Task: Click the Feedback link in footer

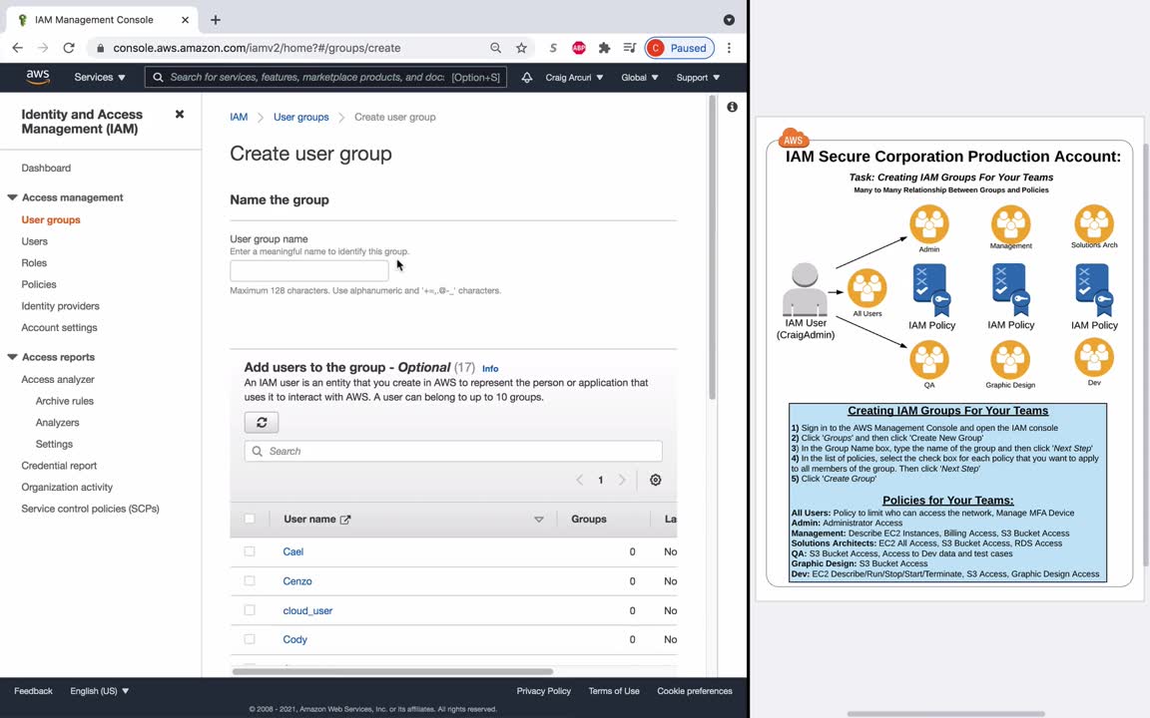Action: [33, 691]
